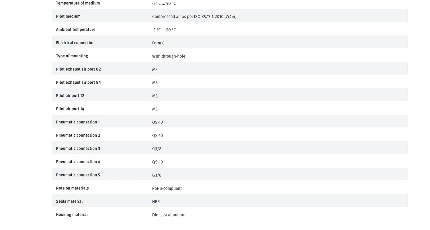
Task: Click the Compressed air ISO 8573-1:2010 value
Action: (194, 17)
